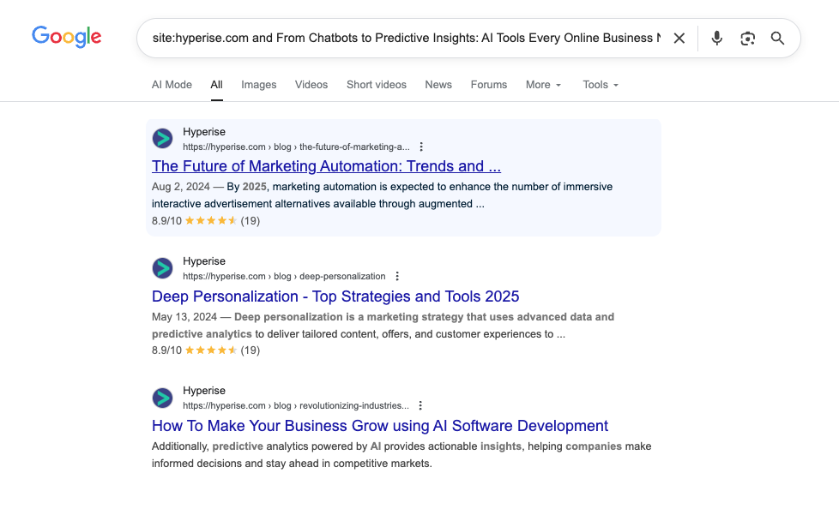Open the News results tab
Screen dimensions: 839x509
click(x=438, y=85)
